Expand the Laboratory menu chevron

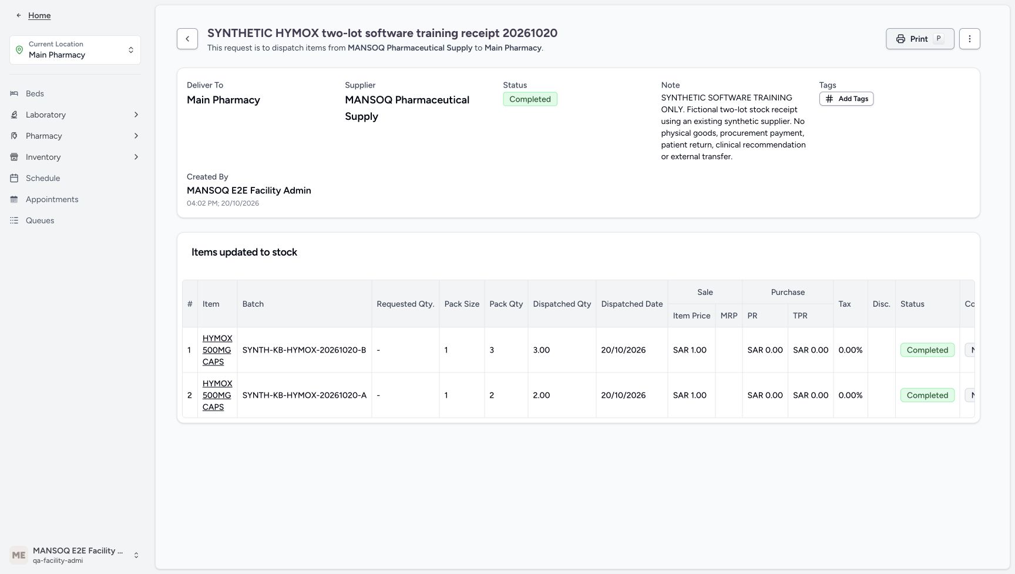pos(136,115)
